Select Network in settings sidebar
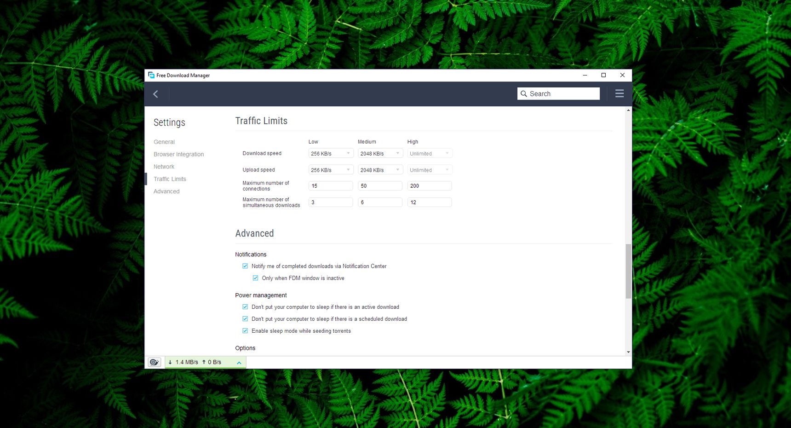 pyautogui.click(x=164, y=167)
